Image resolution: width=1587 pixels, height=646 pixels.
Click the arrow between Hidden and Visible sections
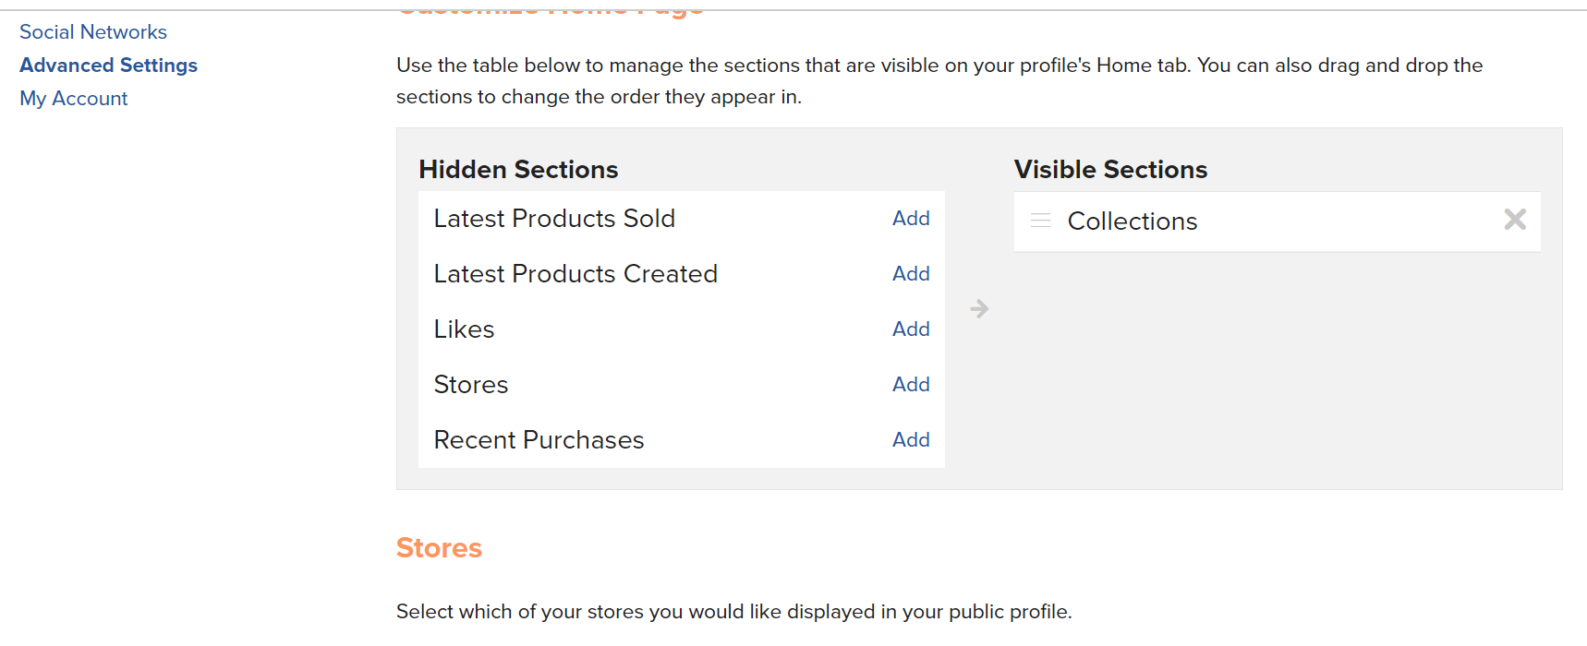coord(979,309)
